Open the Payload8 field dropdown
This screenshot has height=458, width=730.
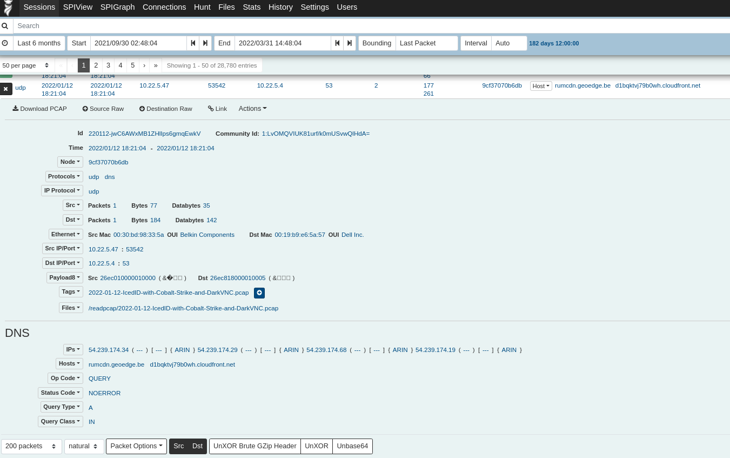(65, 277)
